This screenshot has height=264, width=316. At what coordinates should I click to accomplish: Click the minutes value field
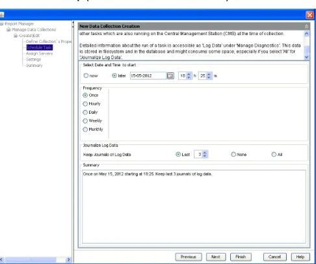click(203, 75)
